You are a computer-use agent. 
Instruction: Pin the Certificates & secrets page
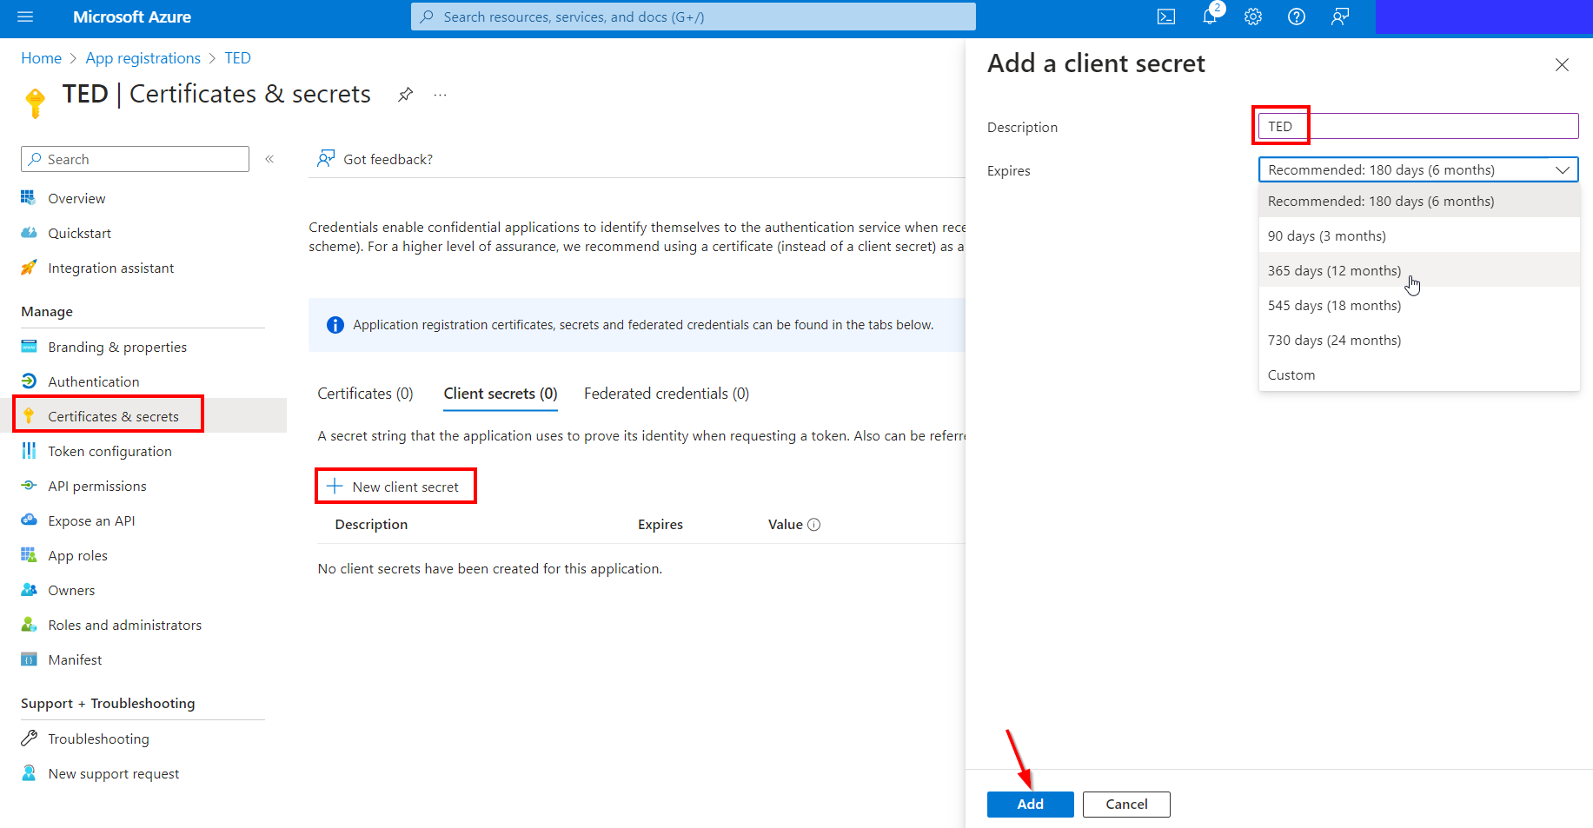405,95
